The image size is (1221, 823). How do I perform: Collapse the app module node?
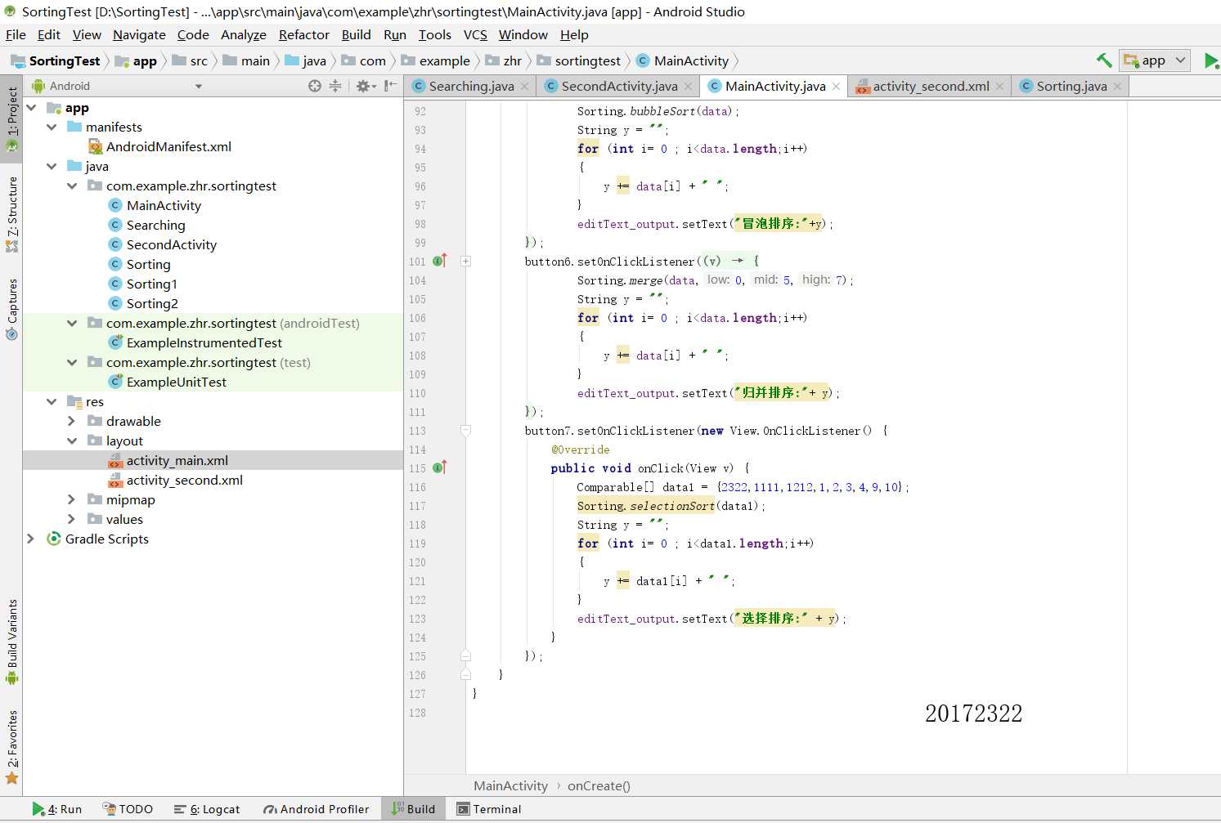click(32, 108)
